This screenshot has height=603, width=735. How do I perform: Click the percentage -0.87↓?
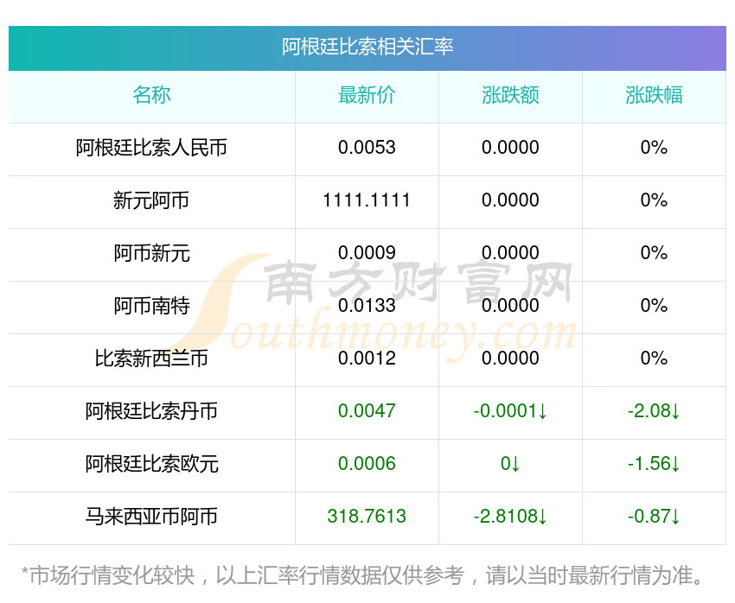[x=654, y=517]
